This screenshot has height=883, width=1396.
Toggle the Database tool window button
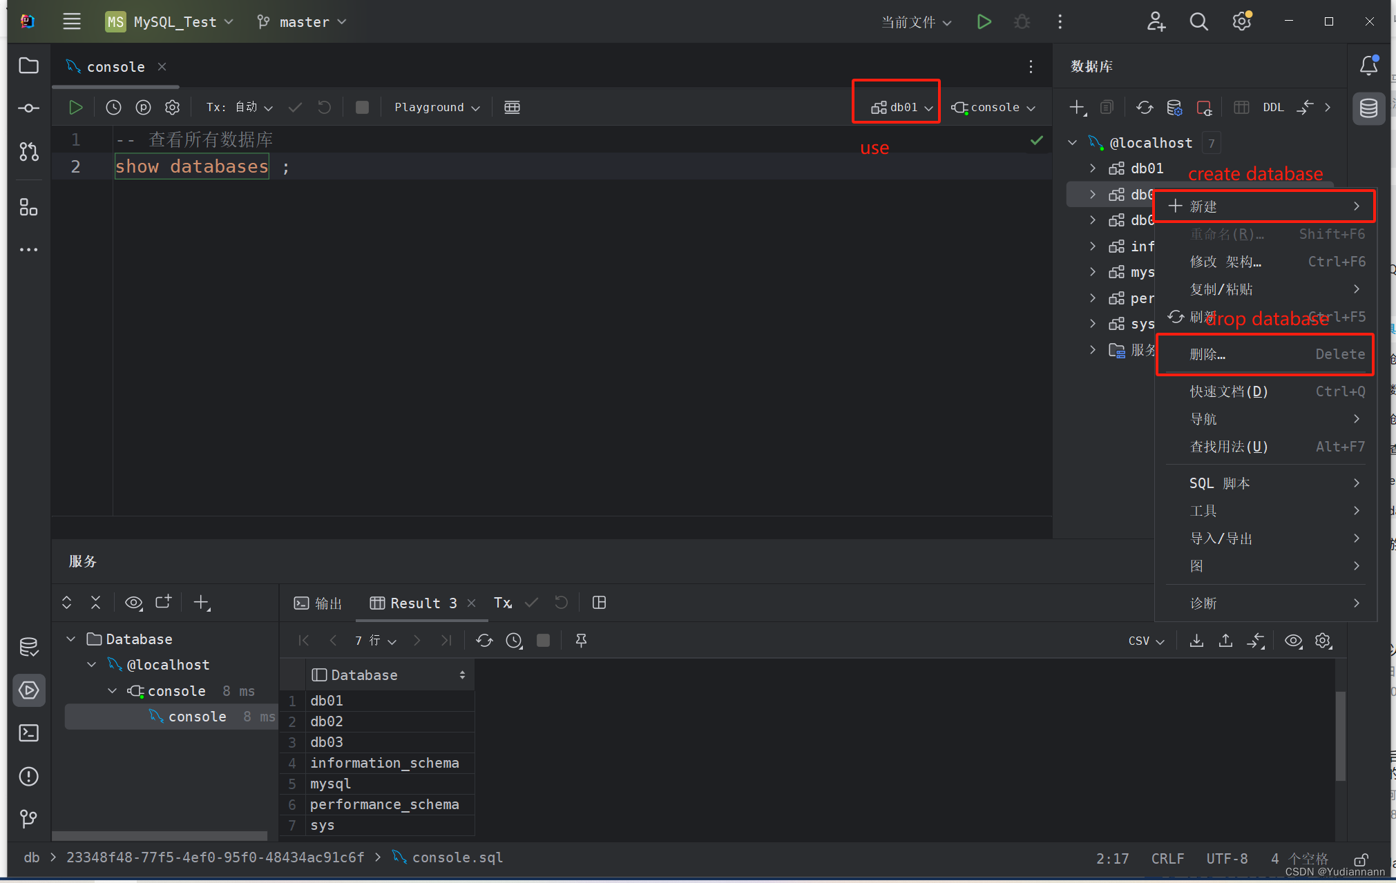(x=1368, y=108)
